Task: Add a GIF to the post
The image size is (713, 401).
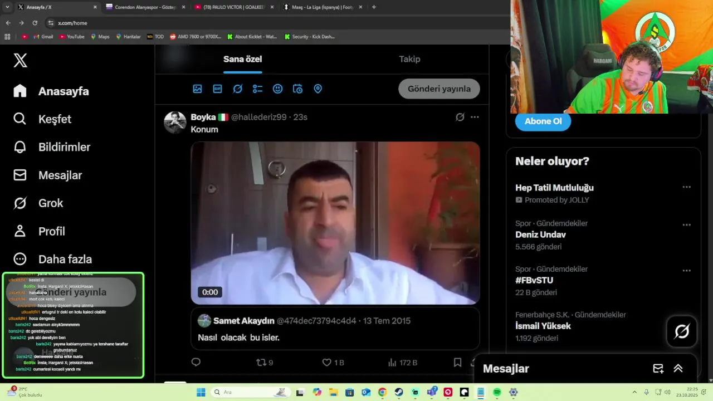Action: [x=217, y=89]
